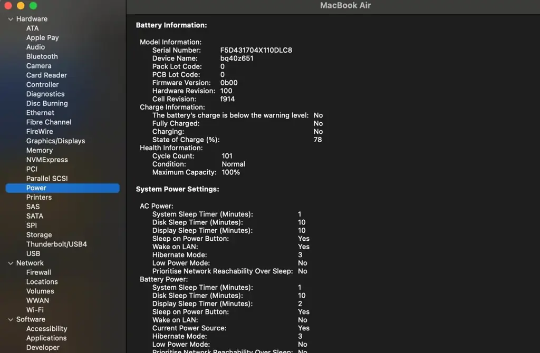540x353 pixels.
Task: Click State of Charge value 78
Action: (x=317, y=140)
